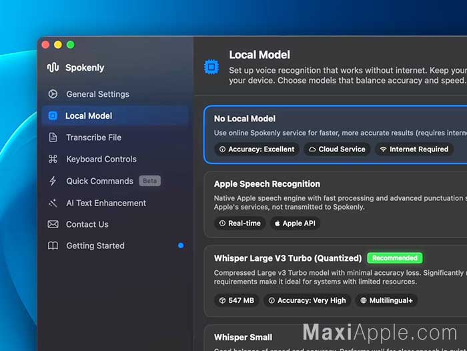The height and width of the screenshot is (351, 467).
Task: Click the icon in Accuracy: Very High tag
Action: (272, 300)
